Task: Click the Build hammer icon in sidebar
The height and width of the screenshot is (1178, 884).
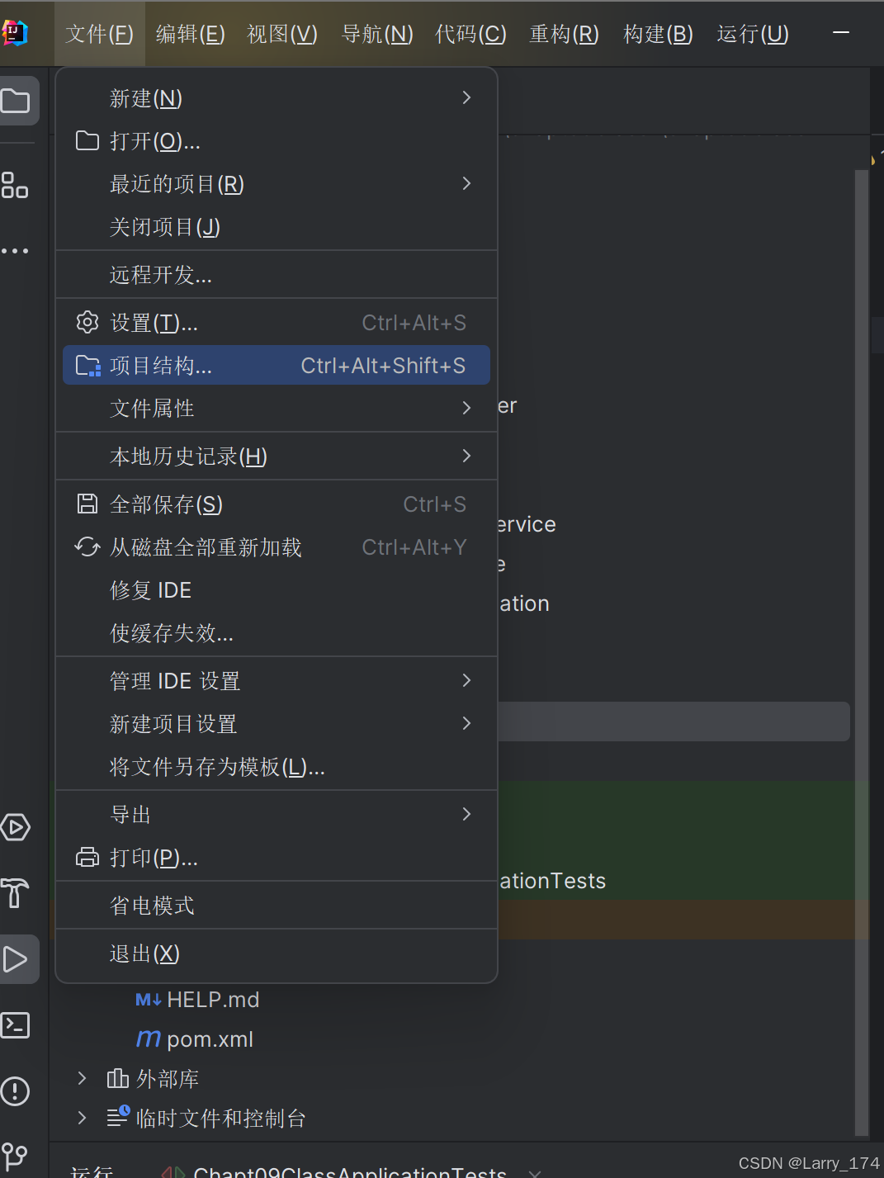Action: coord(14,893)
